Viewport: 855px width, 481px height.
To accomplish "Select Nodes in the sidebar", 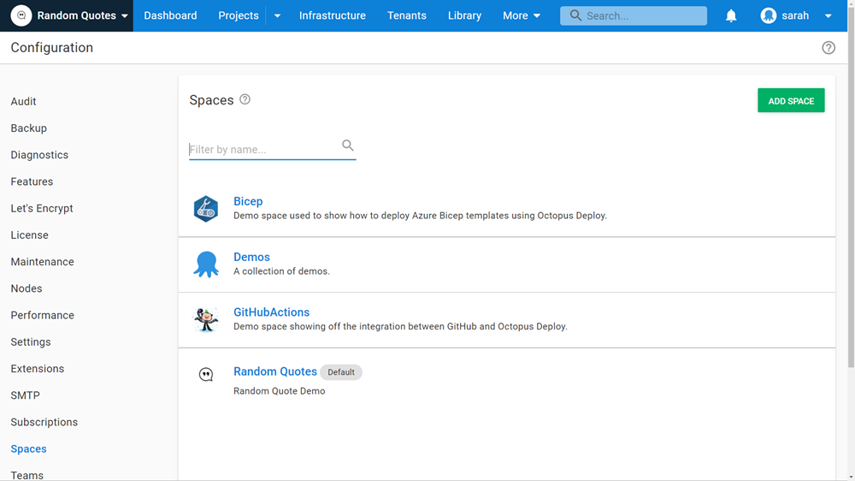I will click(27, 288).
